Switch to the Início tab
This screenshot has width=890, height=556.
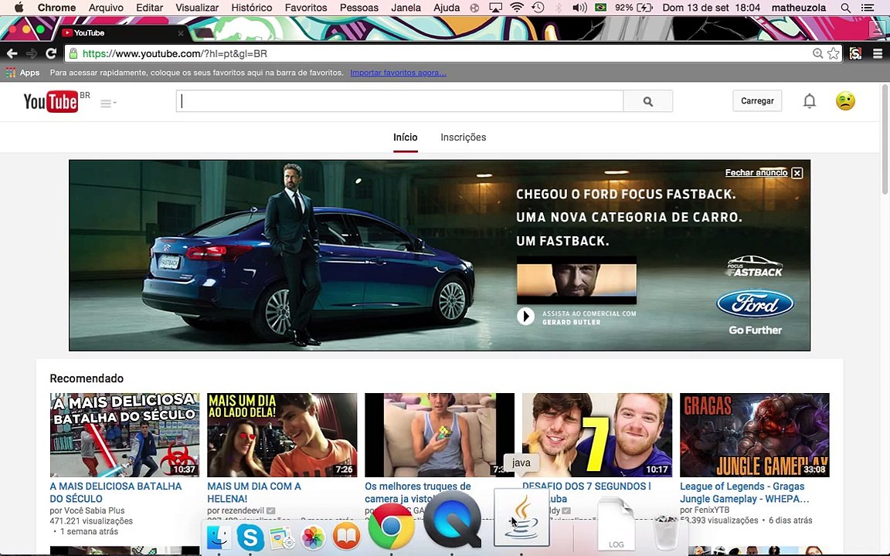[x=406, y=137]
